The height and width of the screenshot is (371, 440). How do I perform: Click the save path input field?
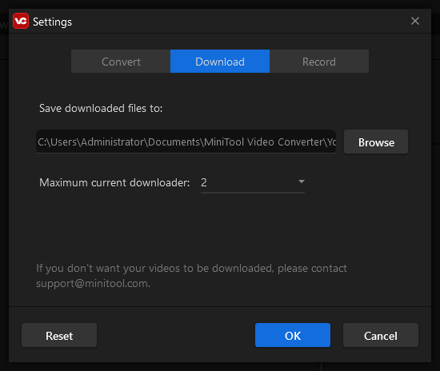pos(186,142)
